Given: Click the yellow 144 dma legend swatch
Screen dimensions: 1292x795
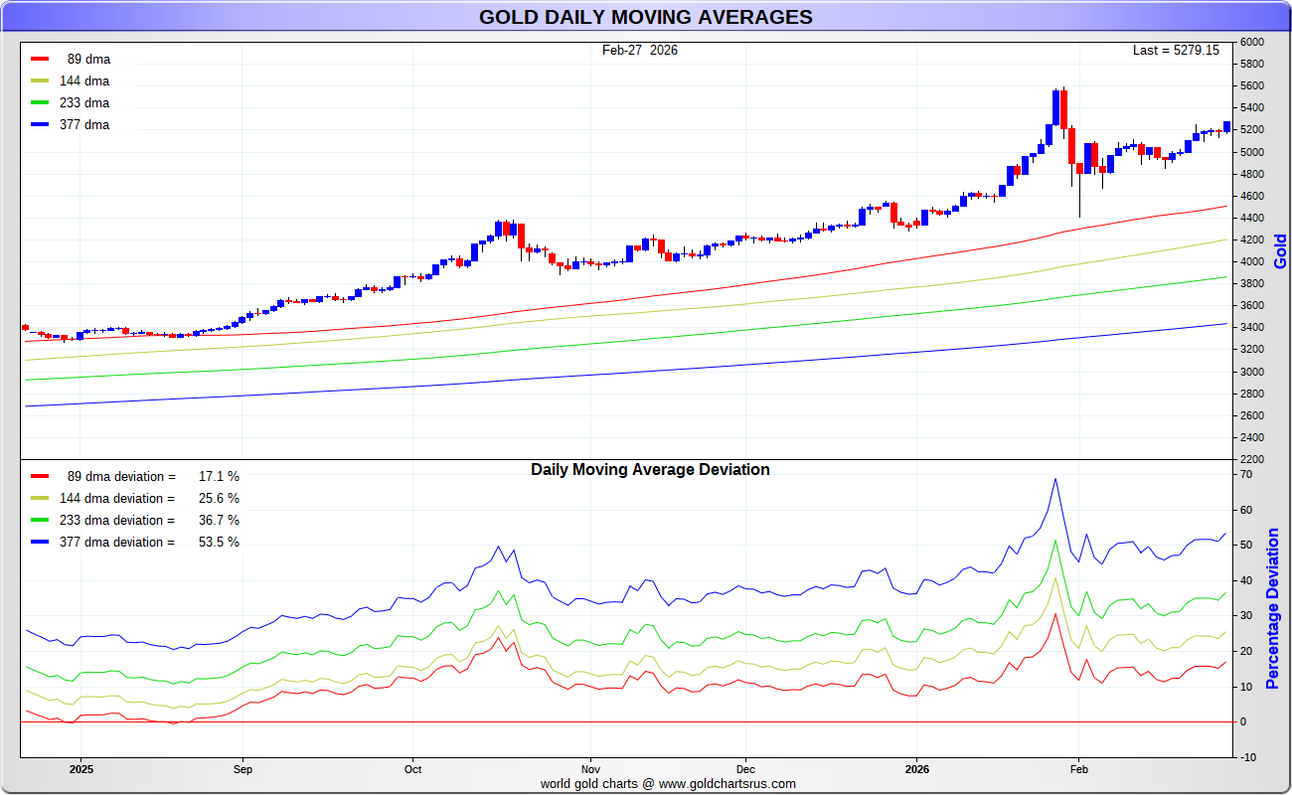Looking at the screenshot, I should tap(40, 80).
